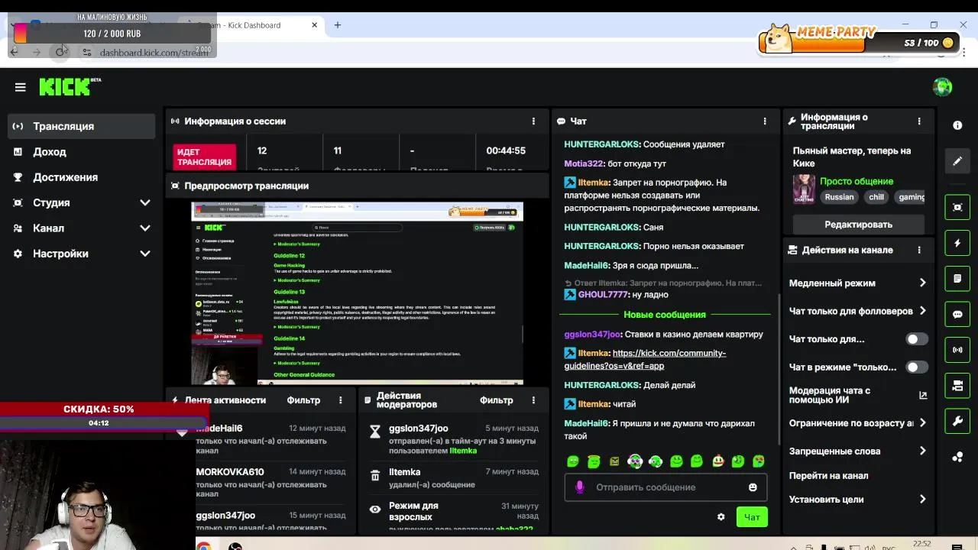
Task: Click the green Чат send button
Action: tap(752, 517)
